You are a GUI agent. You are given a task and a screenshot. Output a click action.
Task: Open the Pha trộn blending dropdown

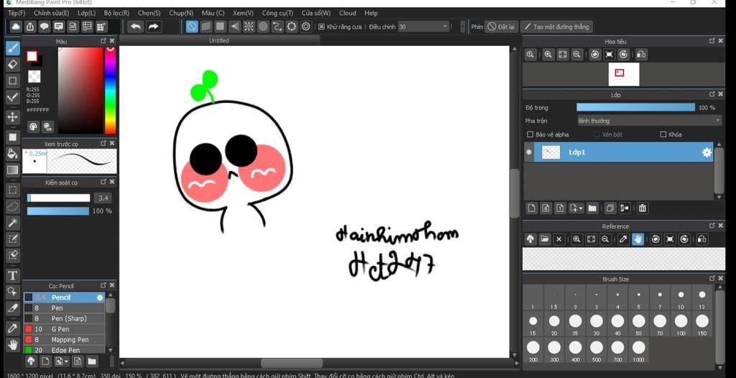pos(649,121)
